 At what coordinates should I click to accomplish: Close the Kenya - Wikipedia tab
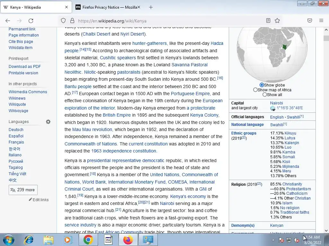(66, 7)
